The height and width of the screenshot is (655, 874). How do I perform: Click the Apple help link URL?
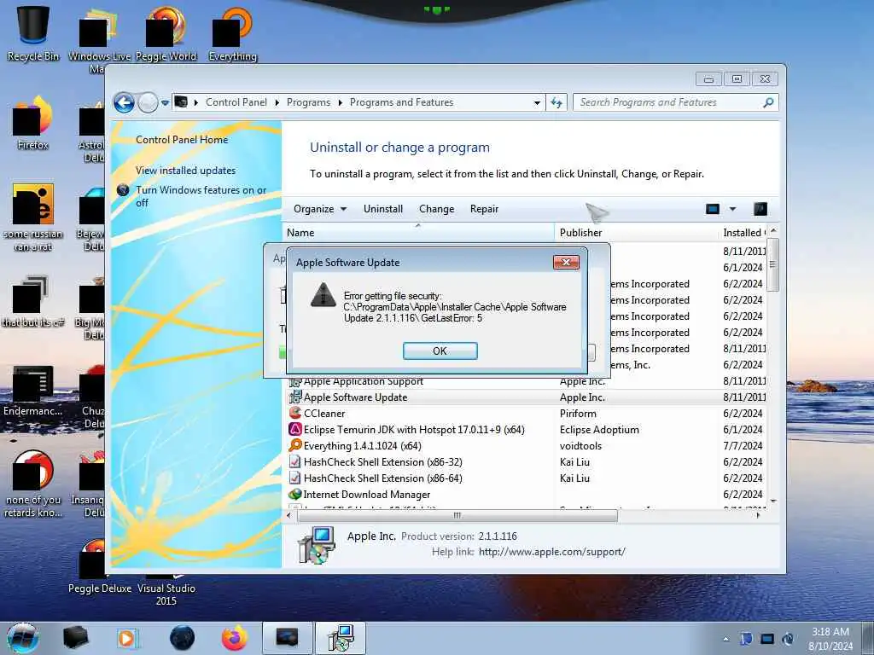pyautogui.click(x=552, y=552)
